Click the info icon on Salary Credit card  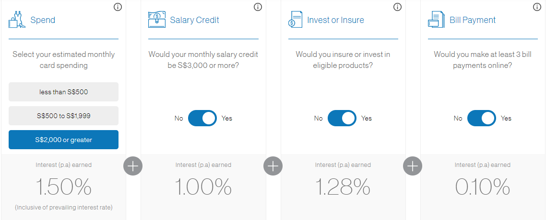tap(258, 7)
